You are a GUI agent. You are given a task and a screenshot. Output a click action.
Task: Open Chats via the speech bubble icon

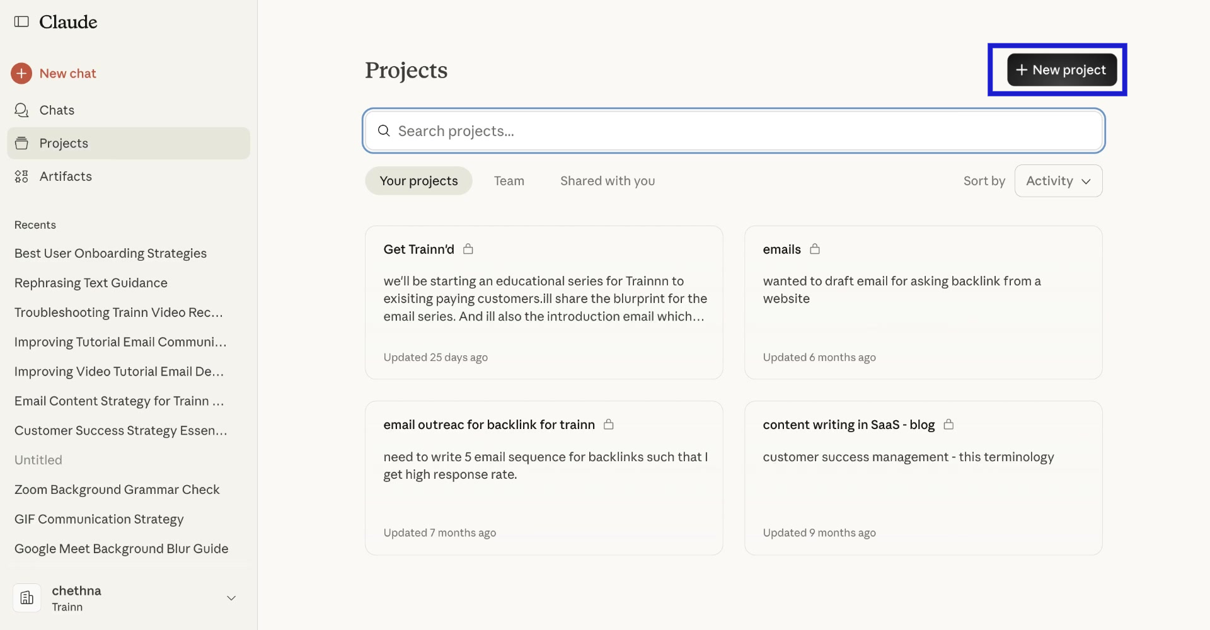(21, 110)
